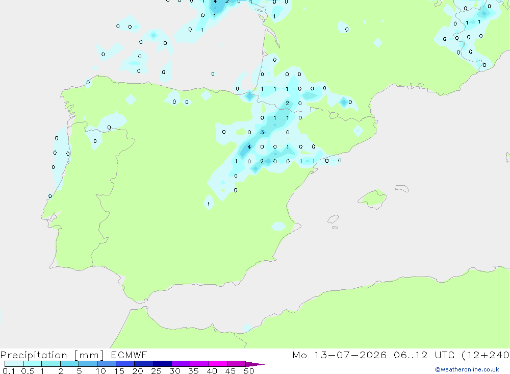Select the 5–10 mm legend color swatch
Screen dimensions: 510x374
[x=88, y=364]
